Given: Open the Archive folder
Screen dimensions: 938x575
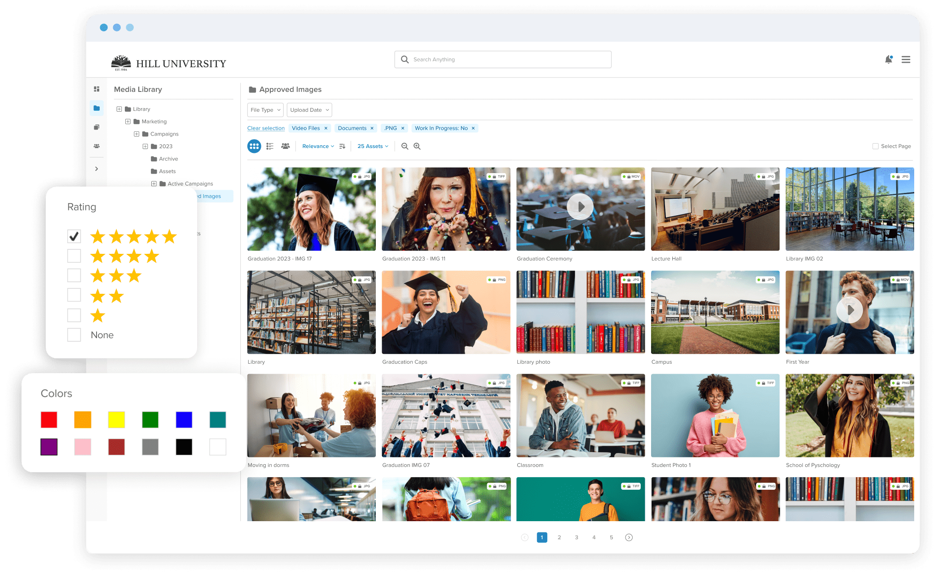Looking at the screenshot, I should click(x=164, y=159).
